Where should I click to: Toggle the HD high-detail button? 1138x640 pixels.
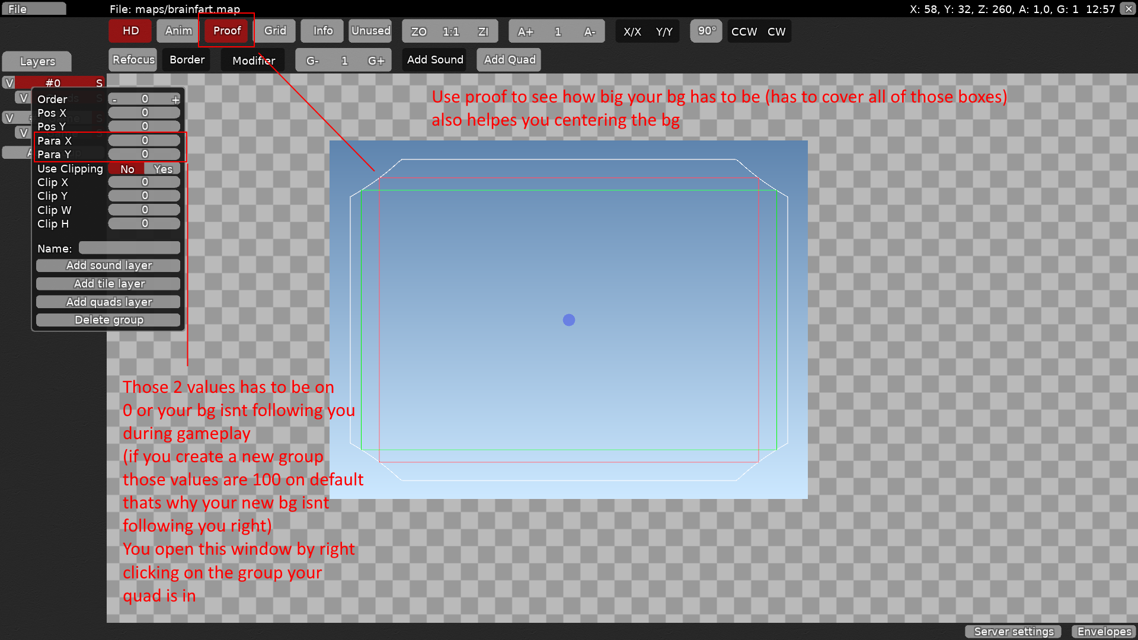pyautogui.click(x=130, y=31)
